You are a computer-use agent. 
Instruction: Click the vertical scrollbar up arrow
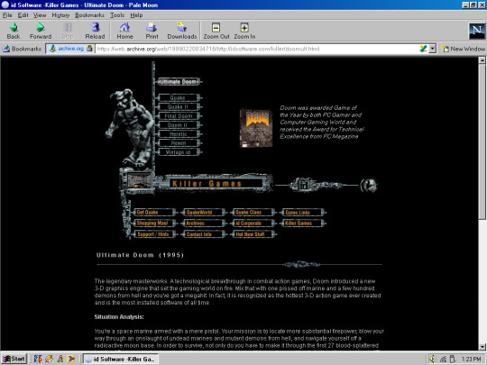(x=482, y=60)
